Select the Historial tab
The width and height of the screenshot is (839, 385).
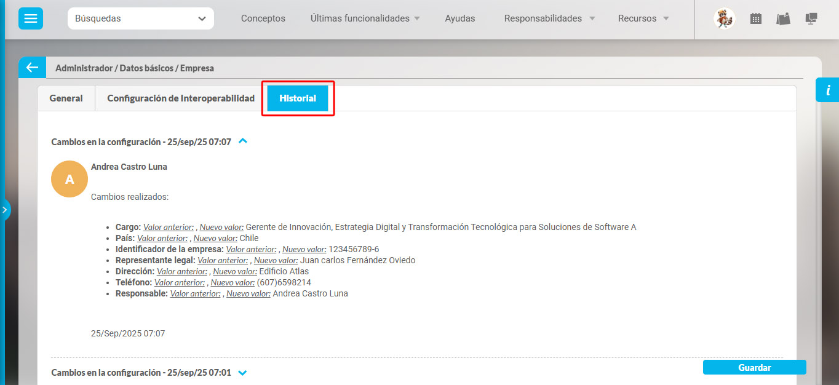(298, 98)
